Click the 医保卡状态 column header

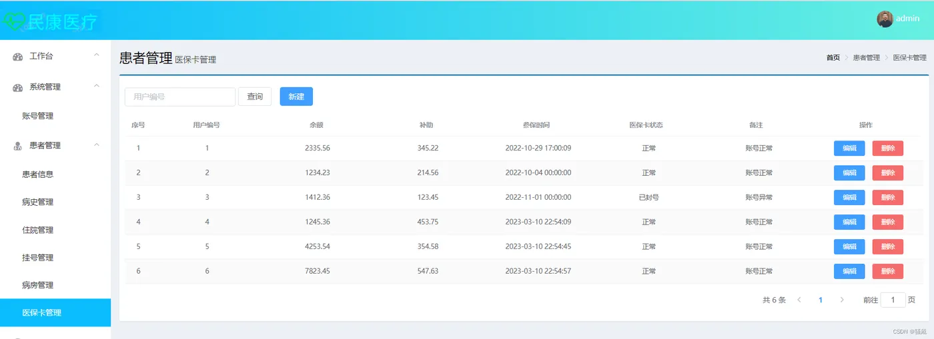click(647, 125)
